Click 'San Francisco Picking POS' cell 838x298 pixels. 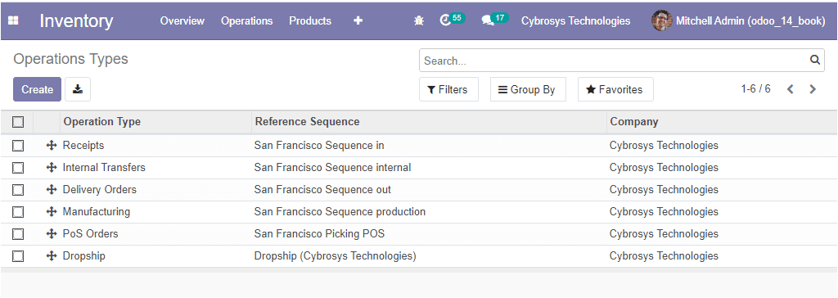319,234
